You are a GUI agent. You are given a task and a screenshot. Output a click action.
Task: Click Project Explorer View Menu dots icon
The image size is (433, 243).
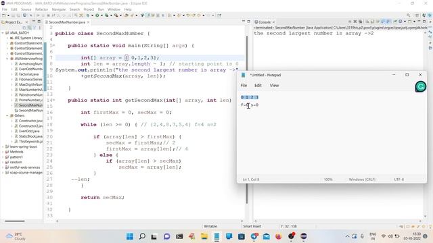39,28
